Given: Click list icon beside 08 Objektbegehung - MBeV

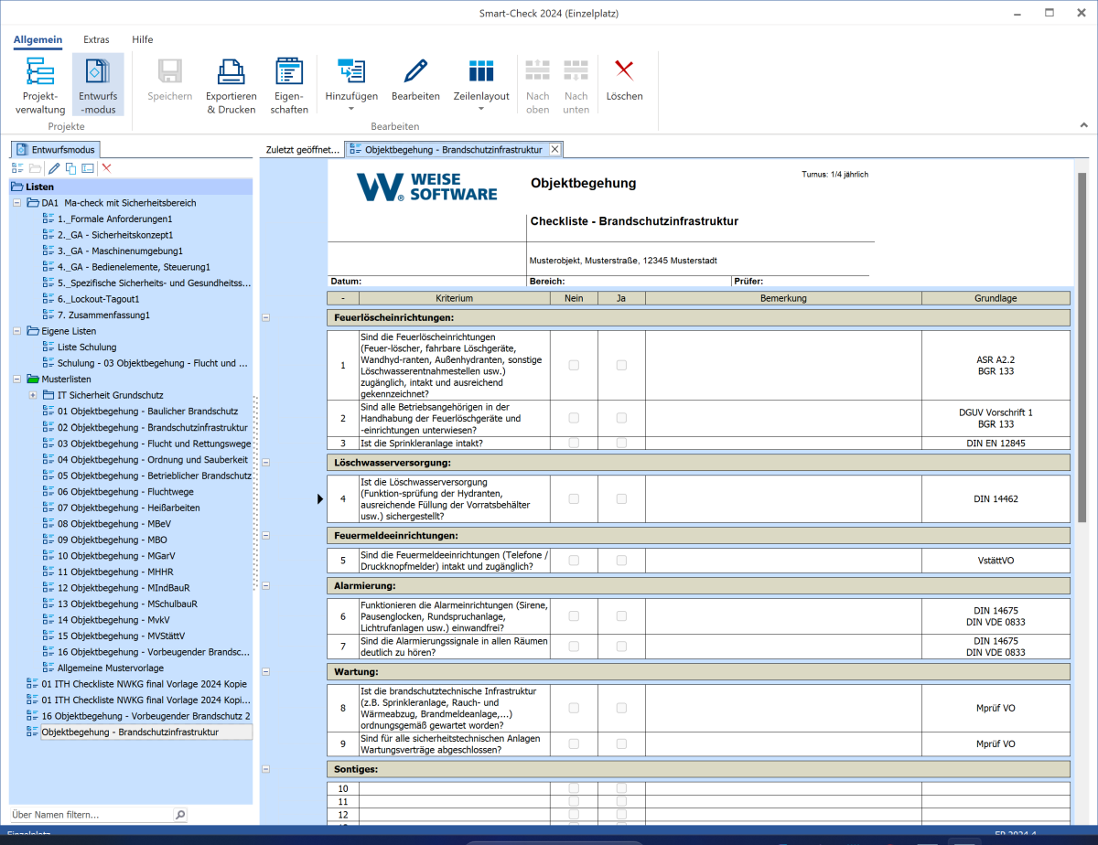Looking at the screenshot, I should click(49, 523).
